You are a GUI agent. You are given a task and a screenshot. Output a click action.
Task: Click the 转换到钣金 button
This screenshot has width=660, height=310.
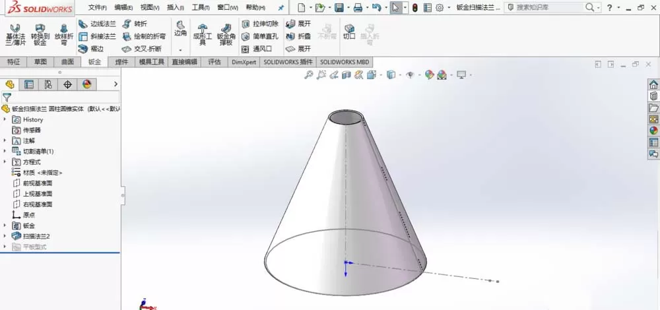tap(40, 34)
